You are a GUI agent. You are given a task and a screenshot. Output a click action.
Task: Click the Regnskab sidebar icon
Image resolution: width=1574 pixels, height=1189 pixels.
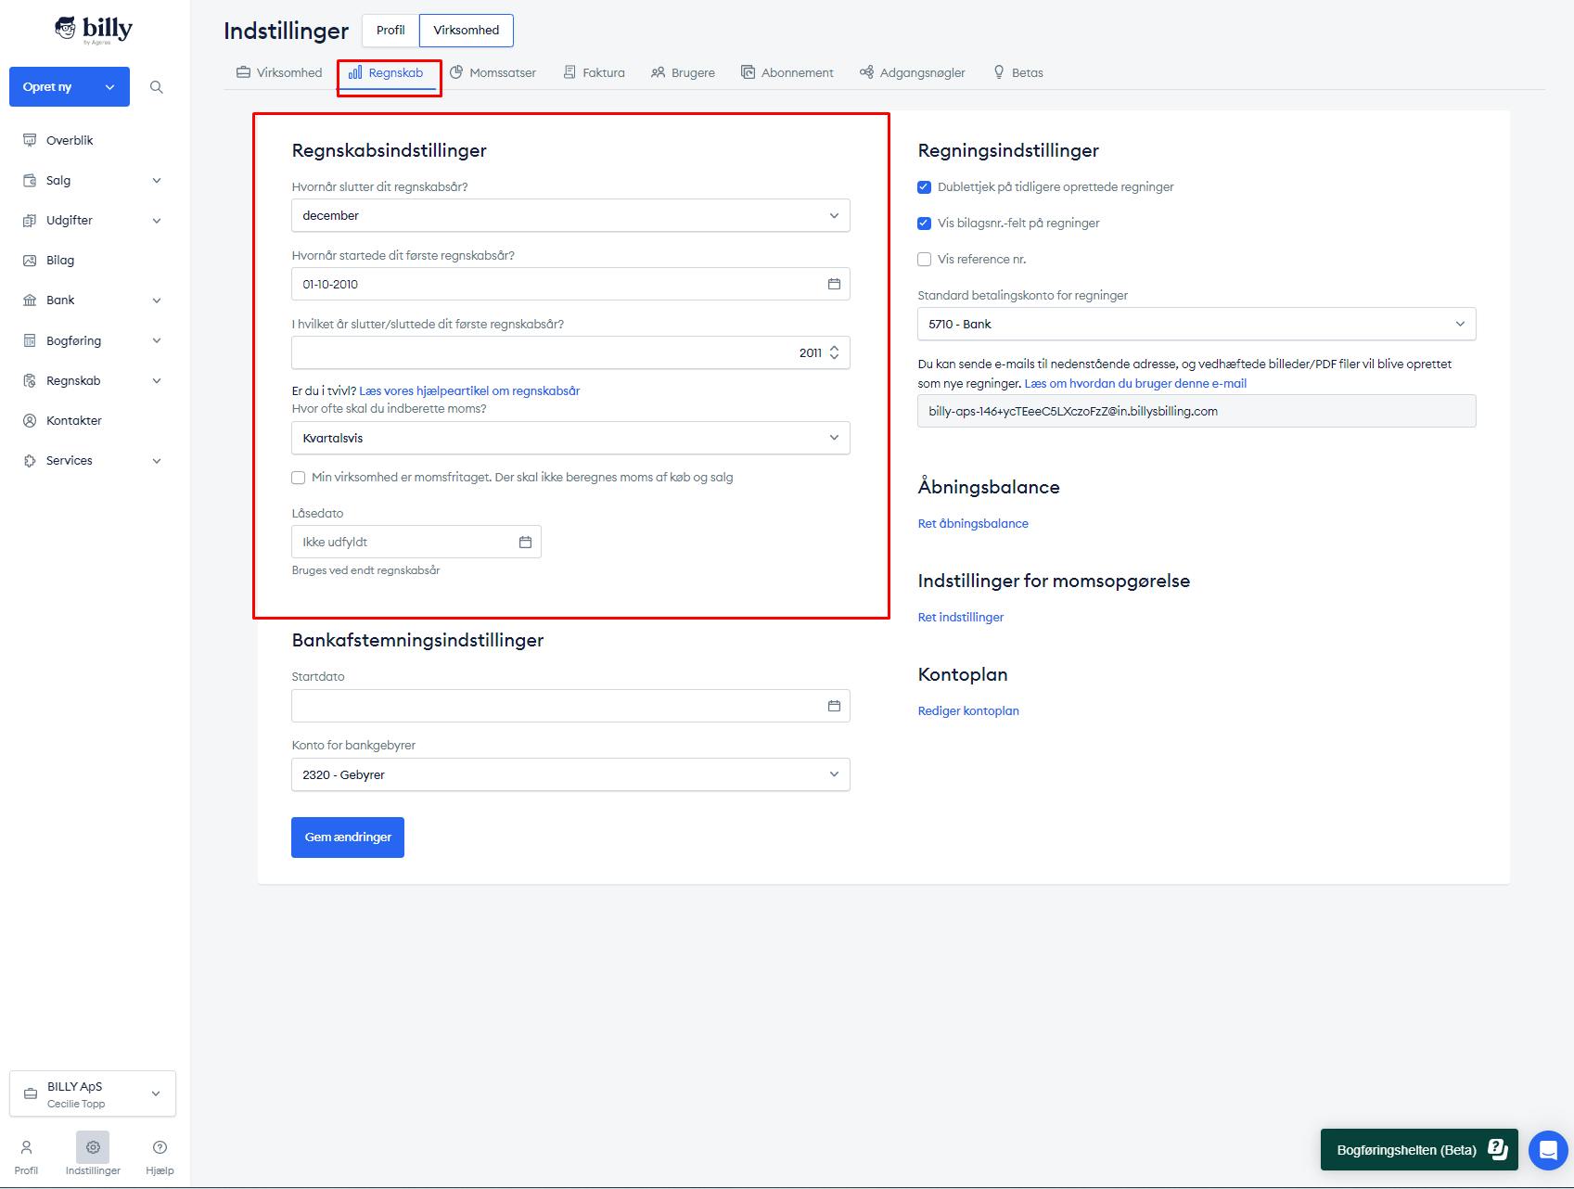(30, 380)
